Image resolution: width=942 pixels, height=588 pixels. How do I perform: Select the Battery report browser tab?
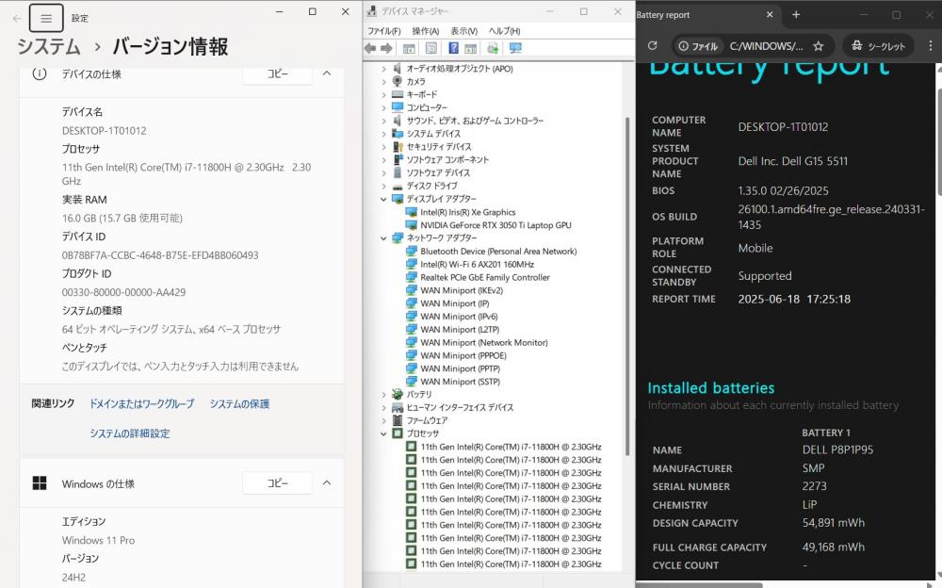point(709,15)
